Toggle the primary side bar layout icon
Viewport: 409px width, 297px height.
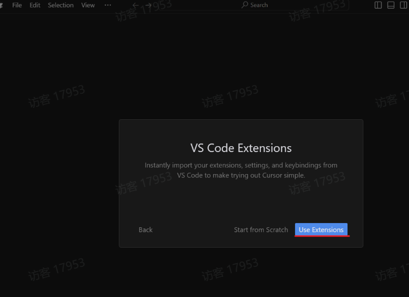click(x=378, y=5)
